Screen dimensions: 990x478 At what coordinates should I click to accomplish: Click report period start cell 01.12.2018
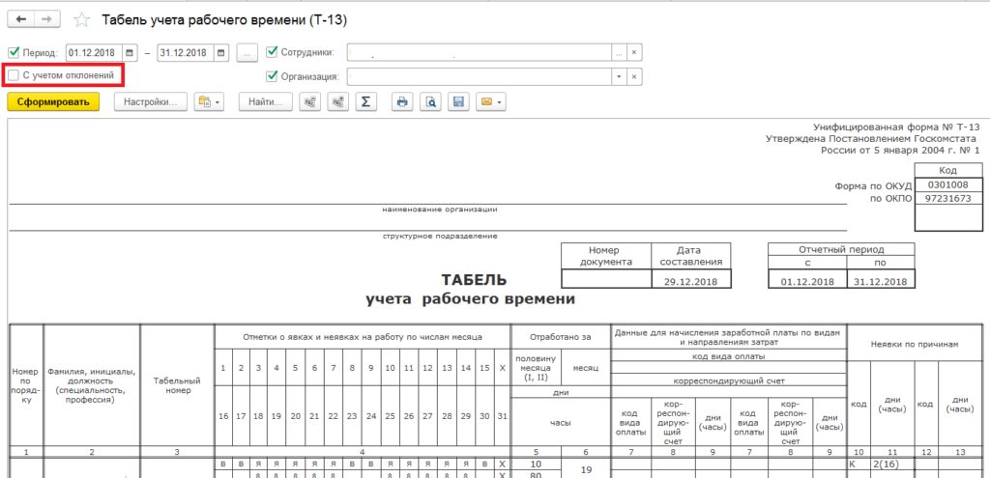click(x=807, y=281)
